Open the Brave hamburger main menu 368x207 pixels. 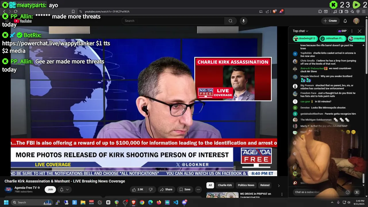click(x=364, y=11)
